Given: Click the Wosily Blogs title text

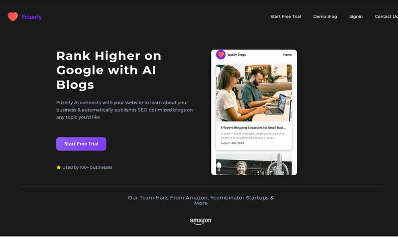Looking at the screenshot, I should tap(236, 55).
